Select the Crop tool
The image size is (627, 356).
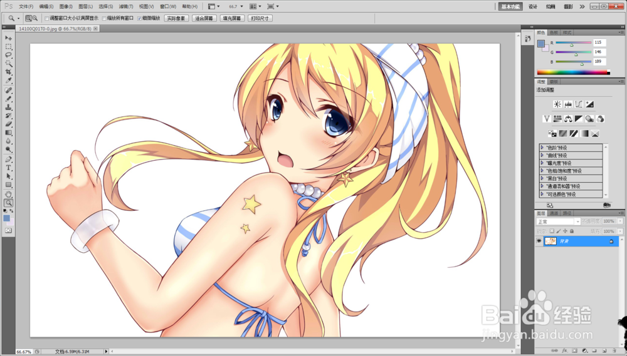click(x=8, y=72)
